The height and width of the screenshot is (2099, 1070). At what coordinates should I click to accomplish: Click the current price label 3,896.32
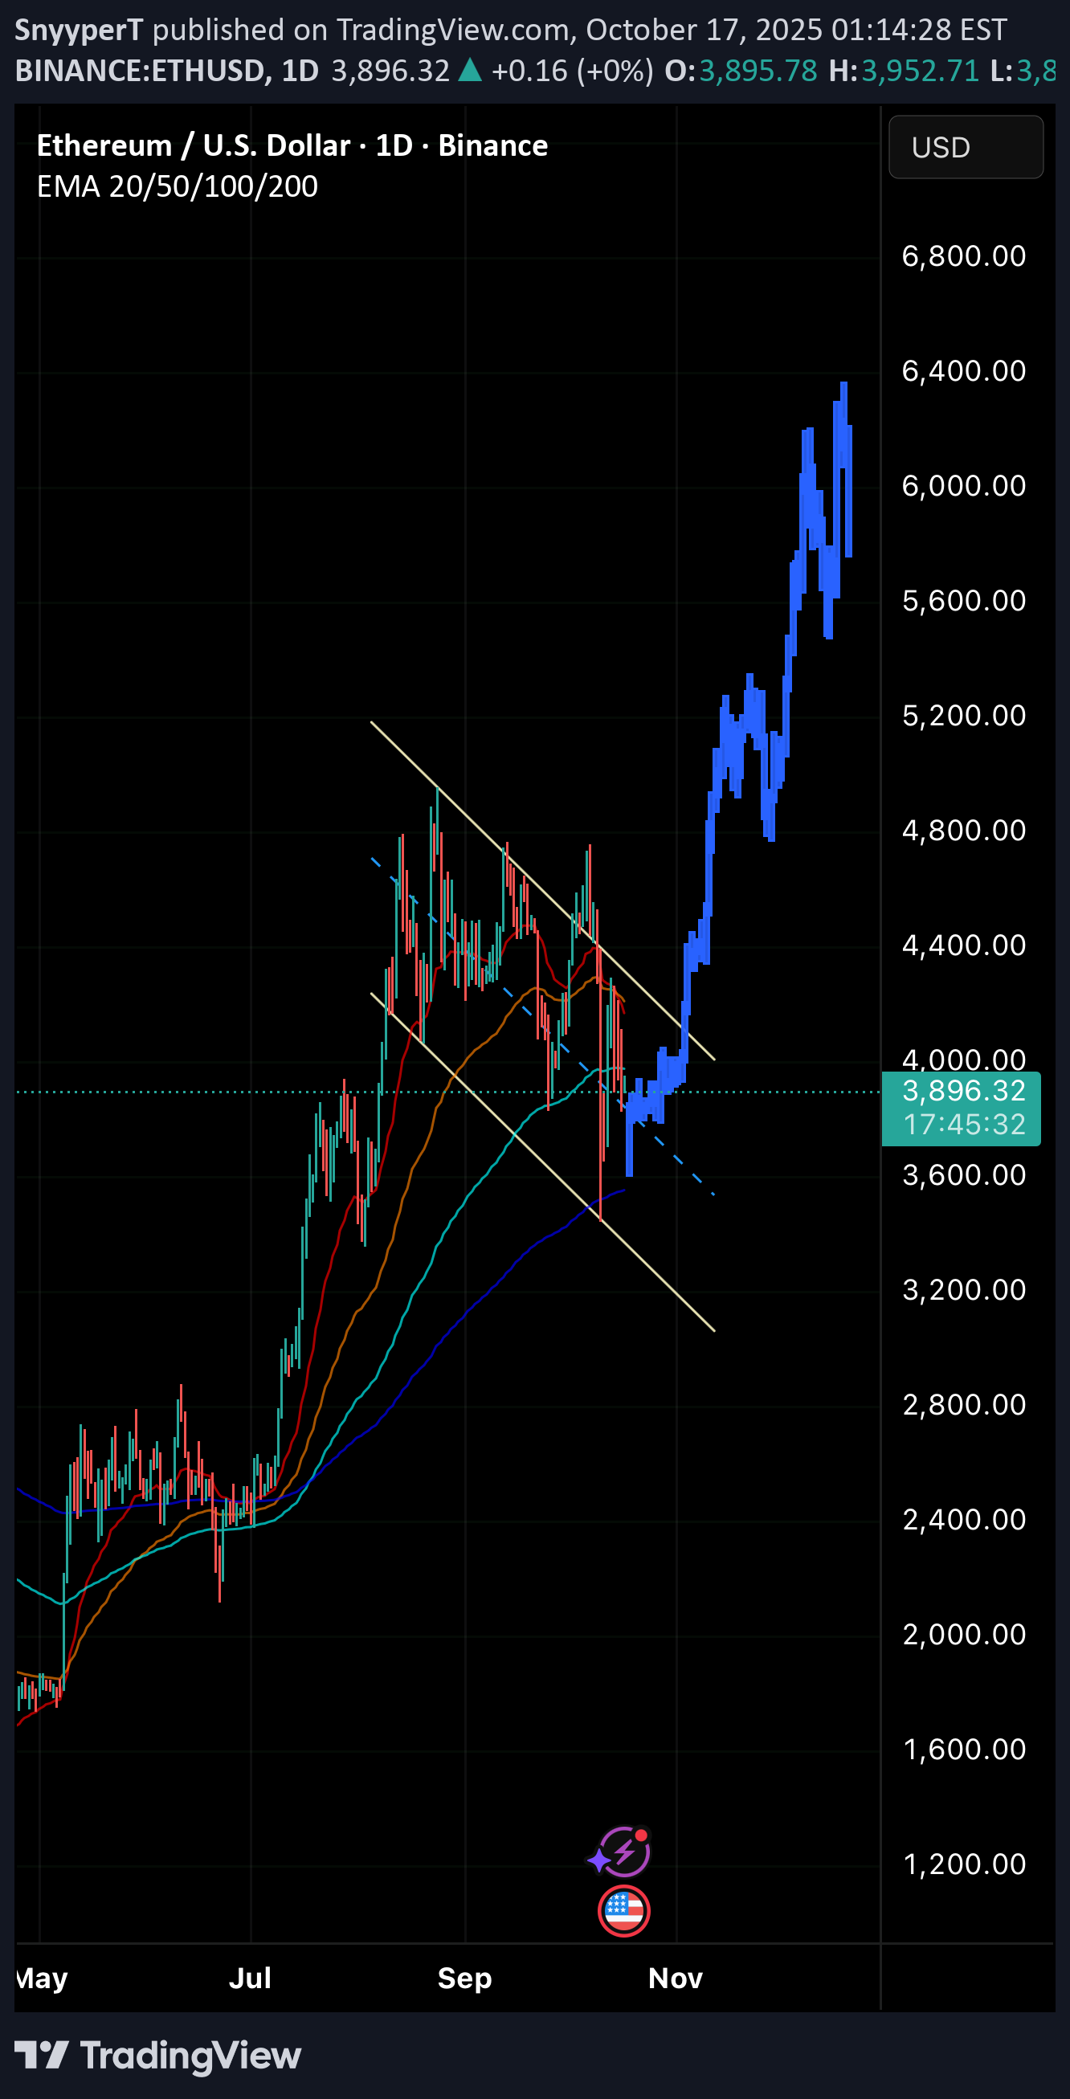pos(962,1091)
